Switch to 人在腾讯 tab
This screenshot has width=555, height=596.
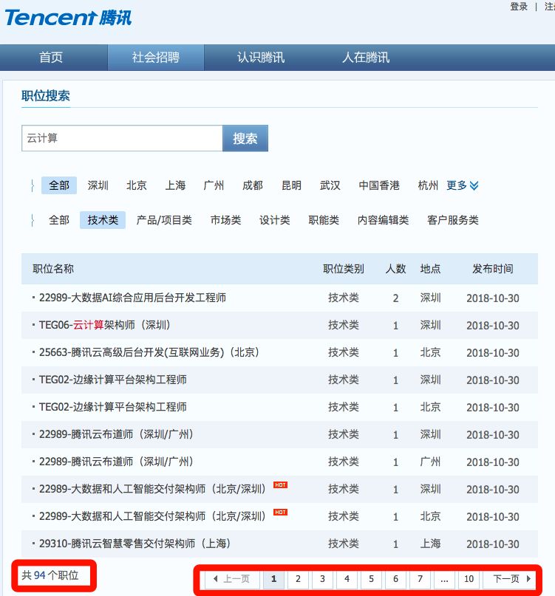365,58
